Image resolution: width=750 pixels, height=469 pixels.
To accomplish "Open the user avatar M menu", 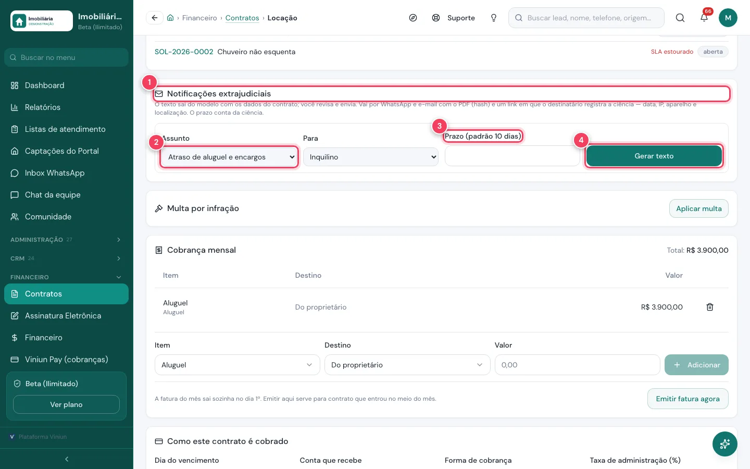I will point(728,18).
